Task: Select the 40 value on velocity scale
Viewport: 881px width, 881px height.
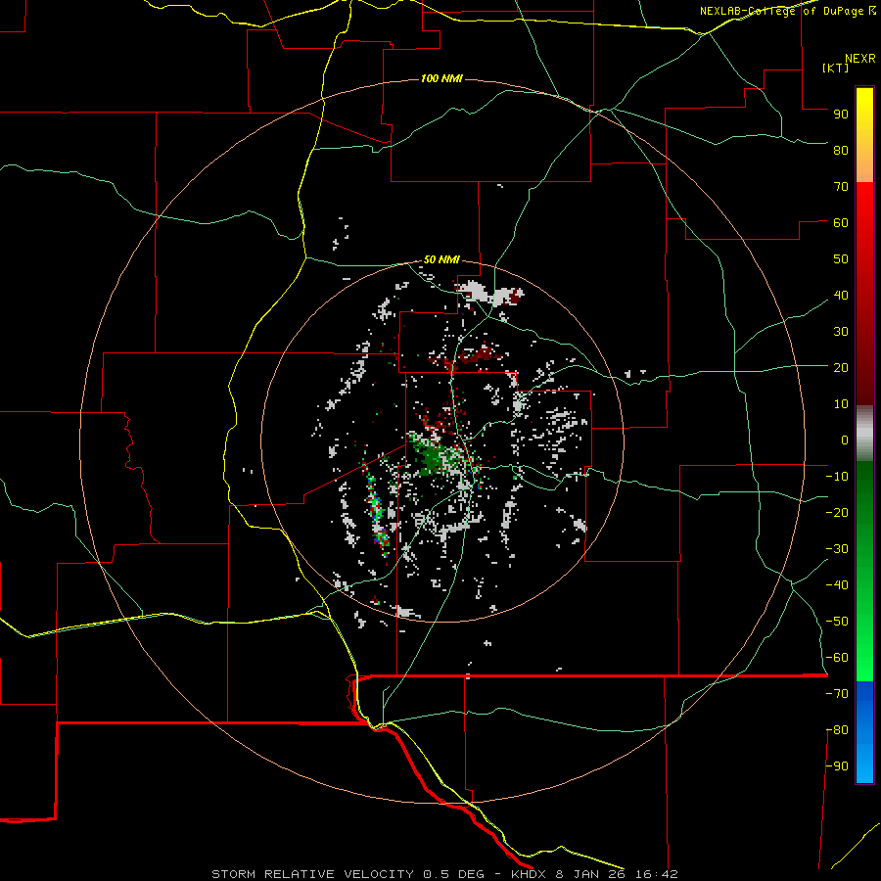Action: coord(841,295)
